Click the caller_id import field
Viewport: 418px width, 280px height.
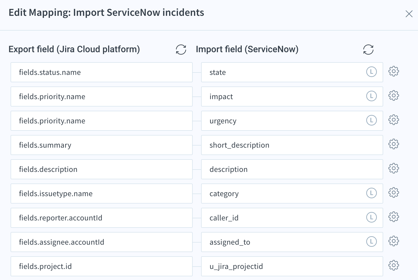[292, 218]
